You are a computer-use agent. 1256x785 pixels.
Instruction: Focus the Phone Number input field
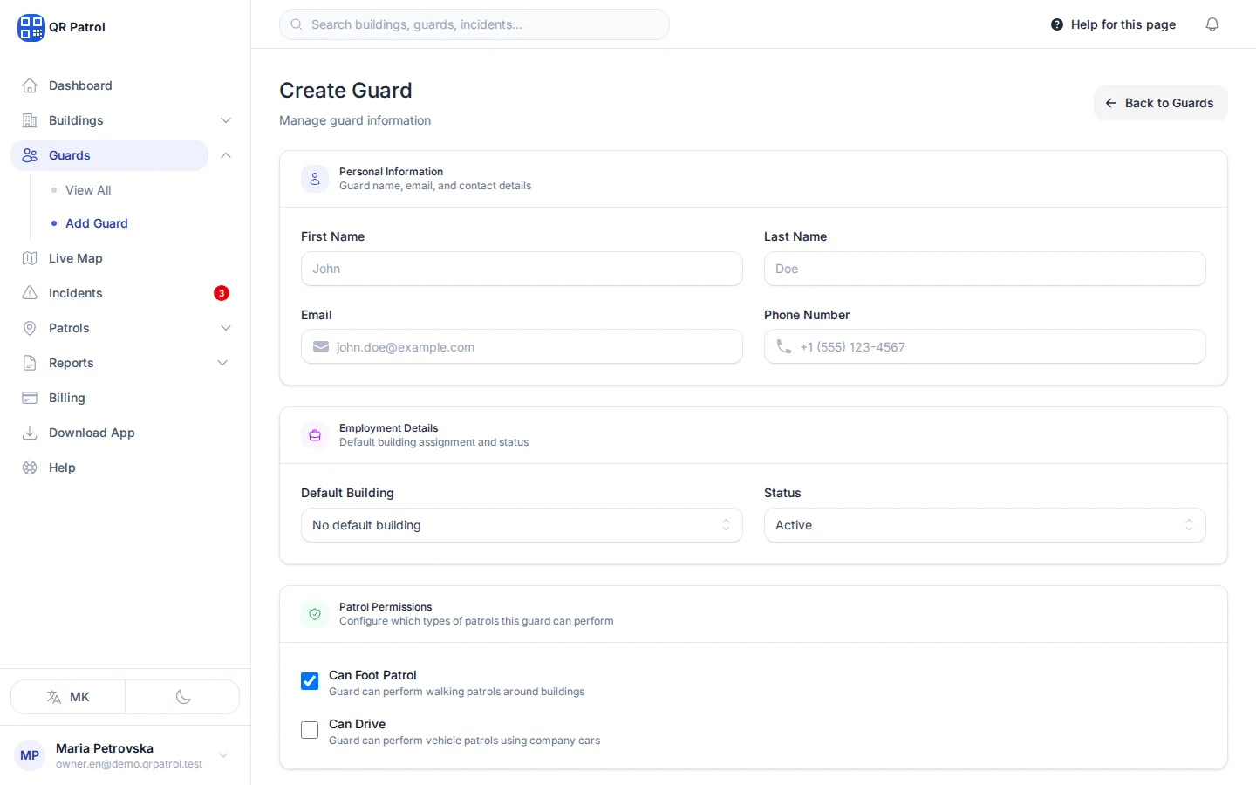(x=985, y=347)
